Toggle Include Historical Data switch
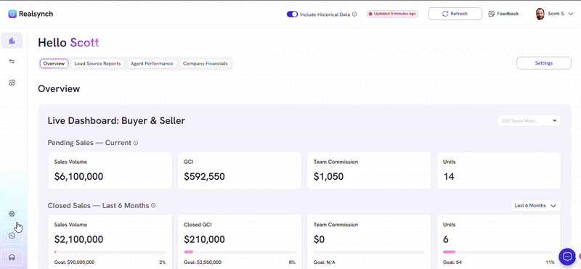The width and height of the screenshot is (581, 269). (x=293, y=14)
